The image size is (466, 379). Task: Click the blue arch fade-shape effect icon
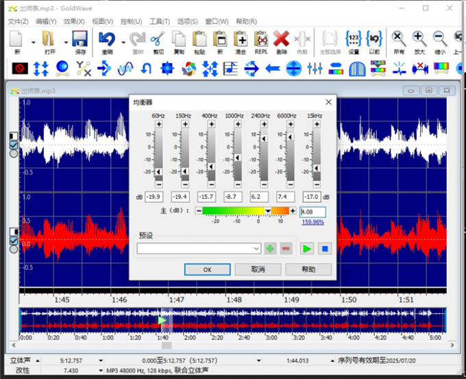click(357, 69)
